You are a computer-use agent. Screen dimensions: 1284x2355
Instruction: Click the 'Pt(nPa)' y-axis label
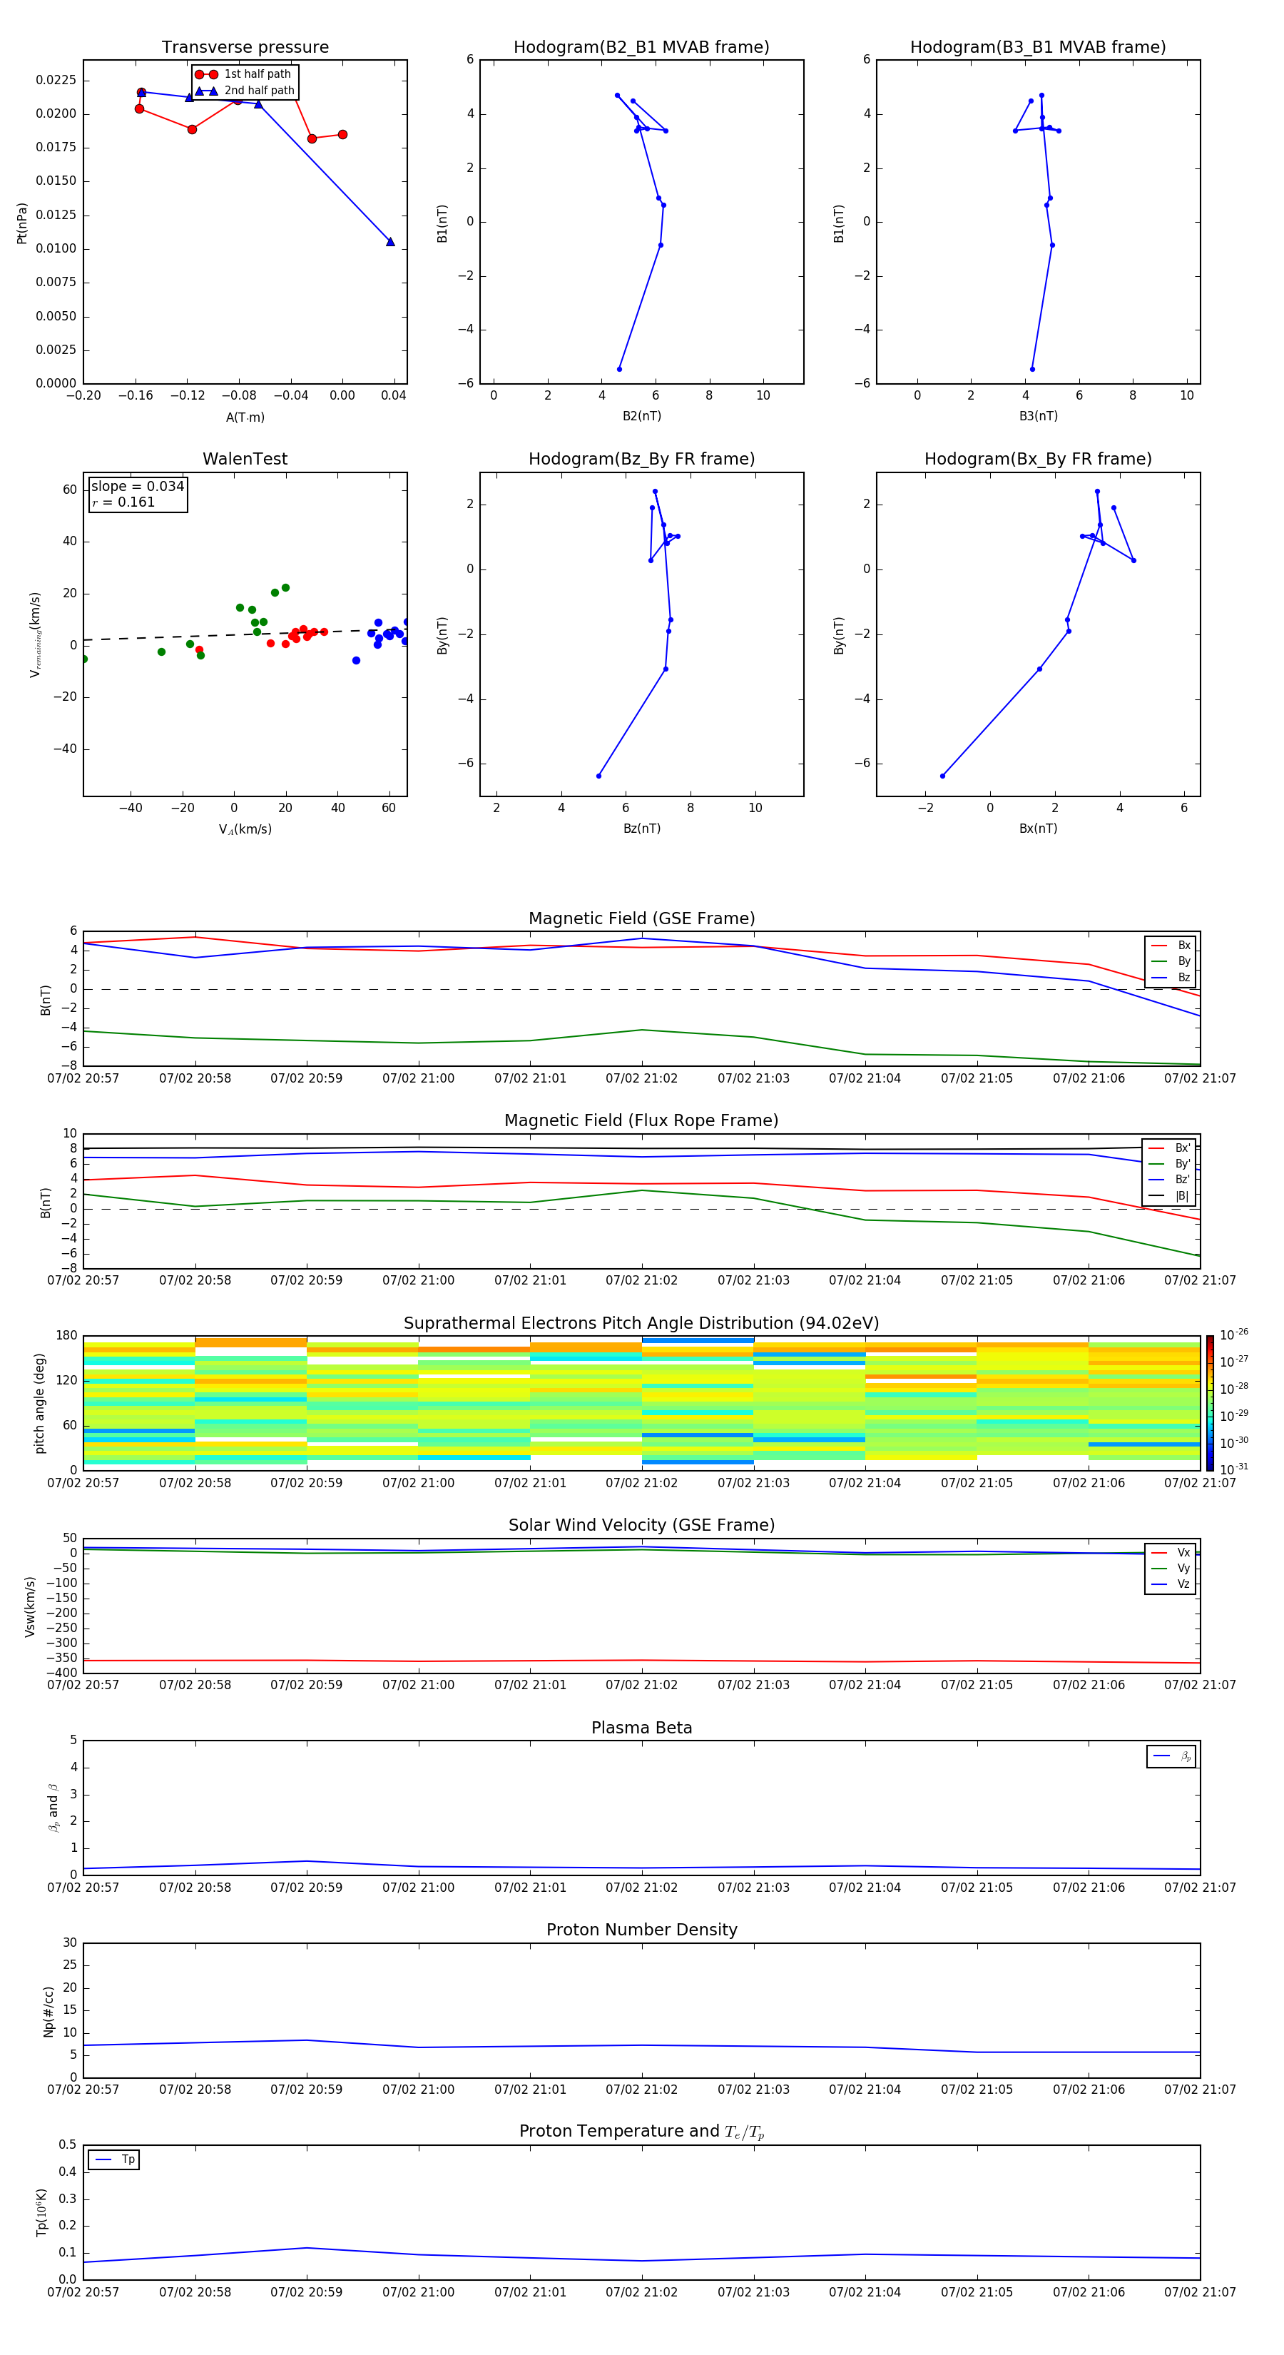(22, 223)
